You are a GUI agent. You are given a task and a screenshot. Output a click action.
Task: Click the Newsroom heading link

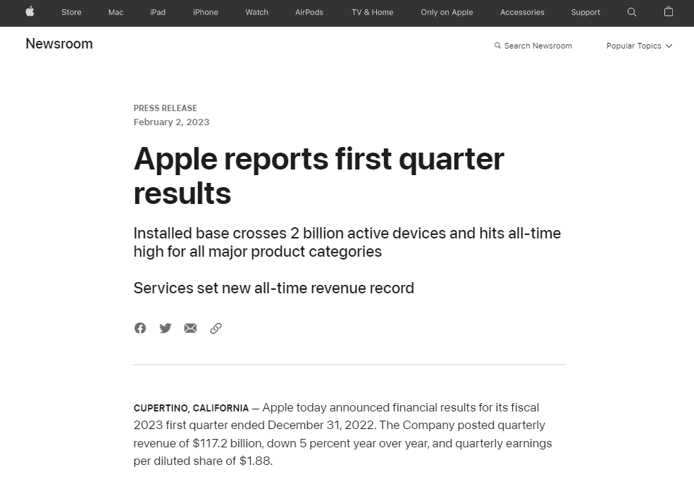pos(59,44)
